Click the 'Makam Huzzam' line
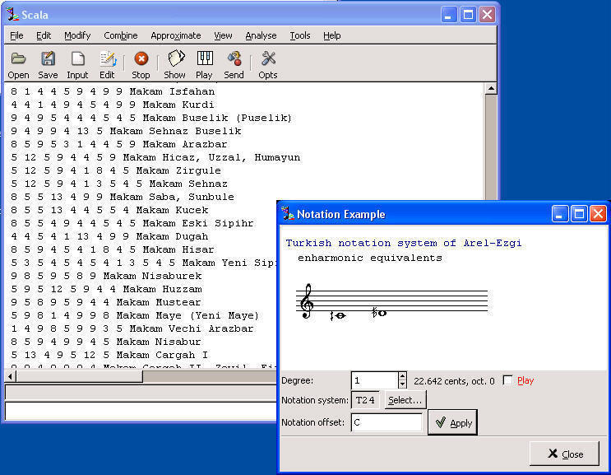This screenshot has height=475, width=611. [x=106, y=289]
